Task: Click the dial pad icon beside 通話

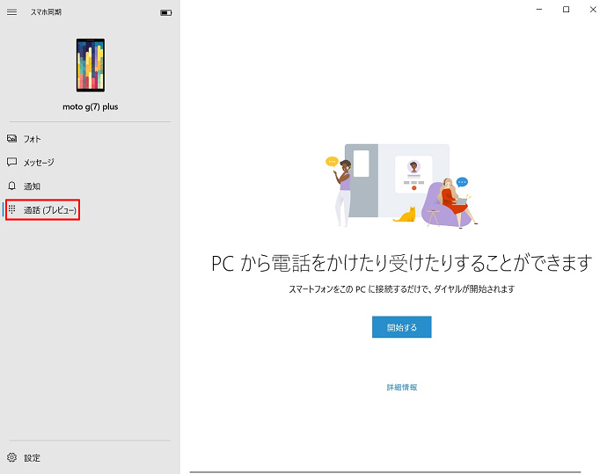Action: click(x=12, y=209)
